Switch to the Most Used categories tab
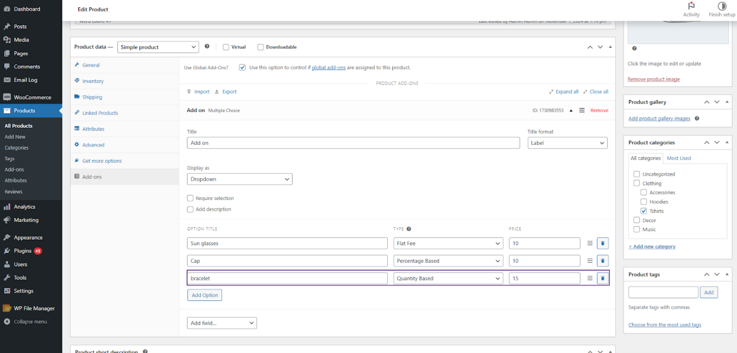The image size is (737, 353). coord(679,158)
